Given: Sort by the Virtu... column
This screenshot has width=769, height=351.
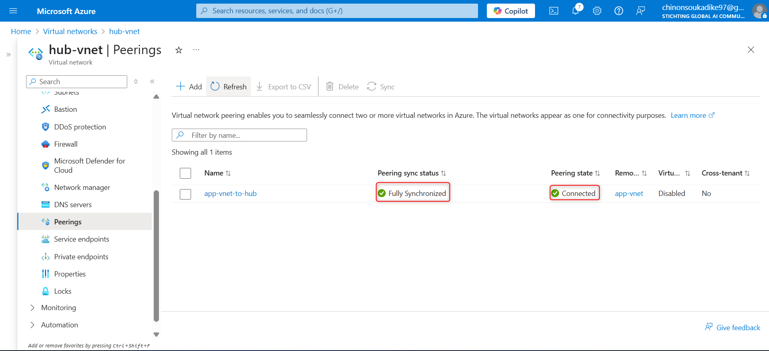Looking at the screenshot, I should pyautogui.click(x=674, y=173).
